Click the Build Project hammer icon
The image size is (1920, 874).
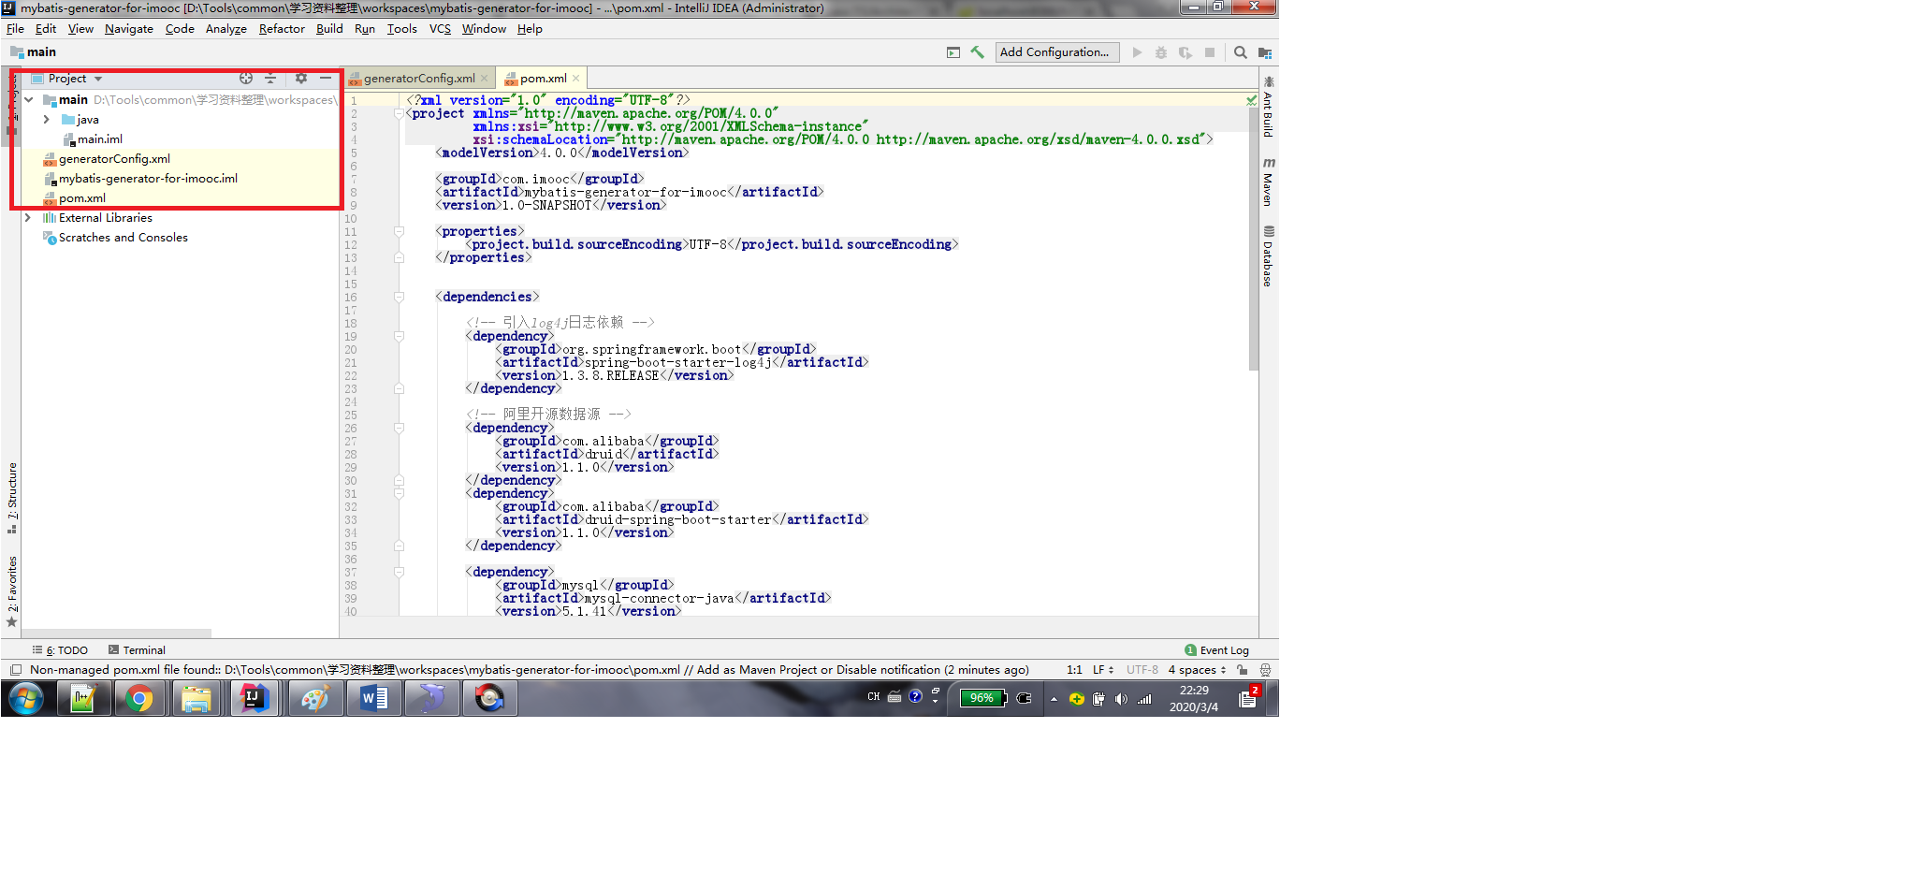pyautogui.click(x=977, y=52)
